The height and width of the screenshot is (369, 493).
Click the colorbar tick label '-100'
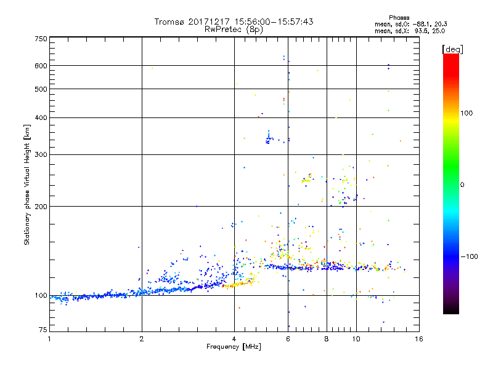click(469, 256)
